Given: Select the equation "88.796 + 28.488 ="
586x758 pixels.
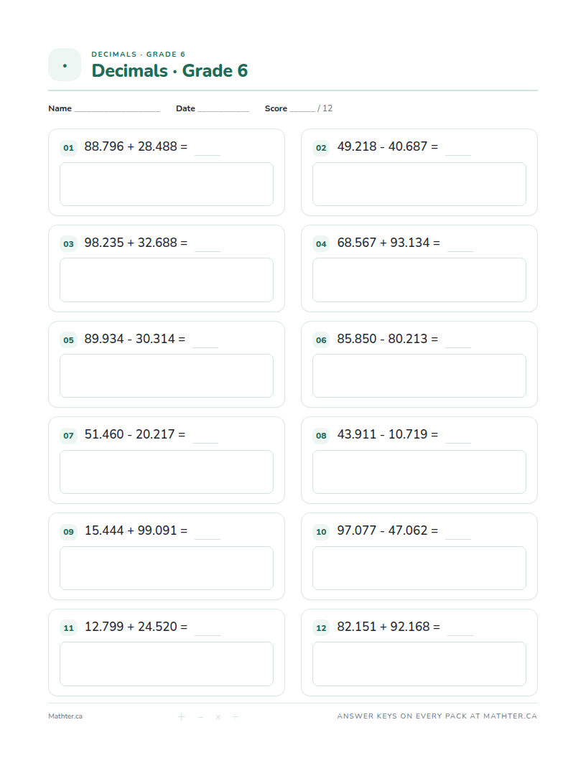Looking at the screenshot, I should tap(136, 146).
